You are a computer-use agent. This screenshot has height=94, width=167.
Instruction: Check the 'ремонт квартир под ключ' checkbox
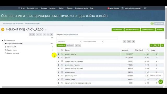tap(62, 68)
